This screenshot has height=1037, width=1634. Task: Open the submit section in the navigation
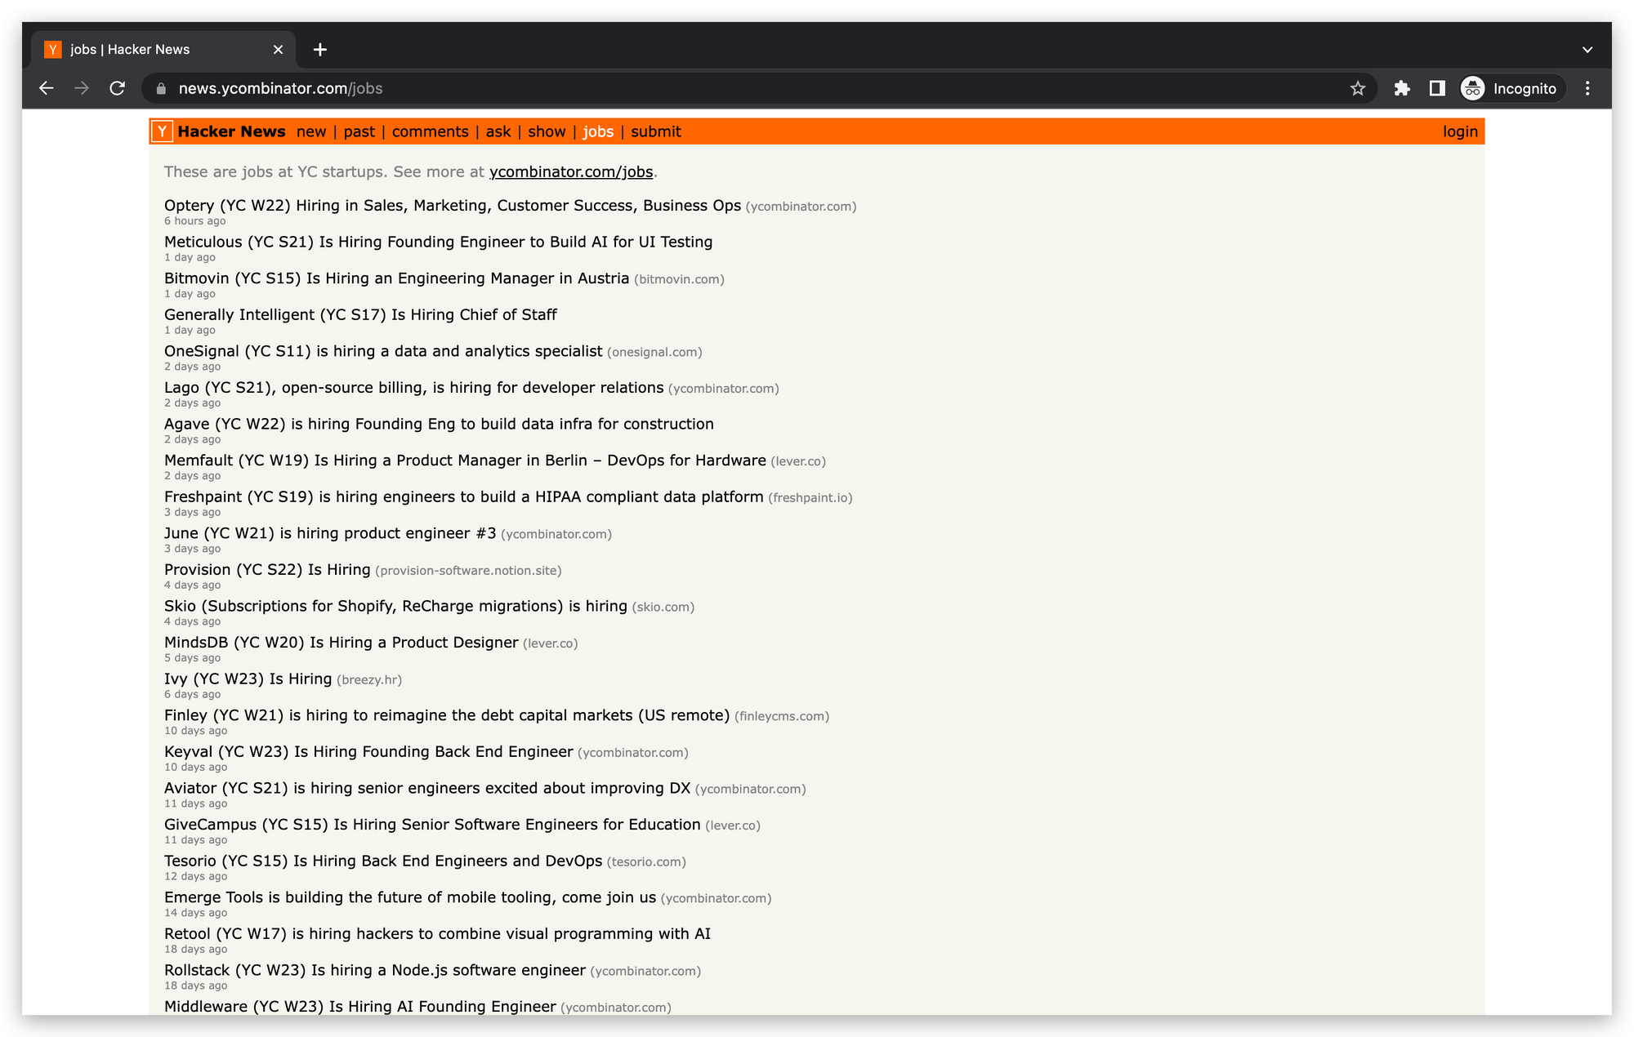(x=655, y=131)
